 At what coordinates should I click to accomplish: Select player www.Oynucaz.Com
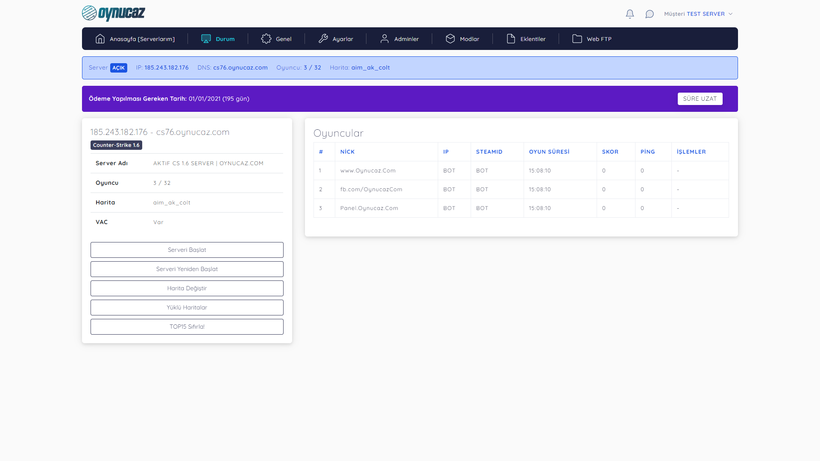click(368, 170)
